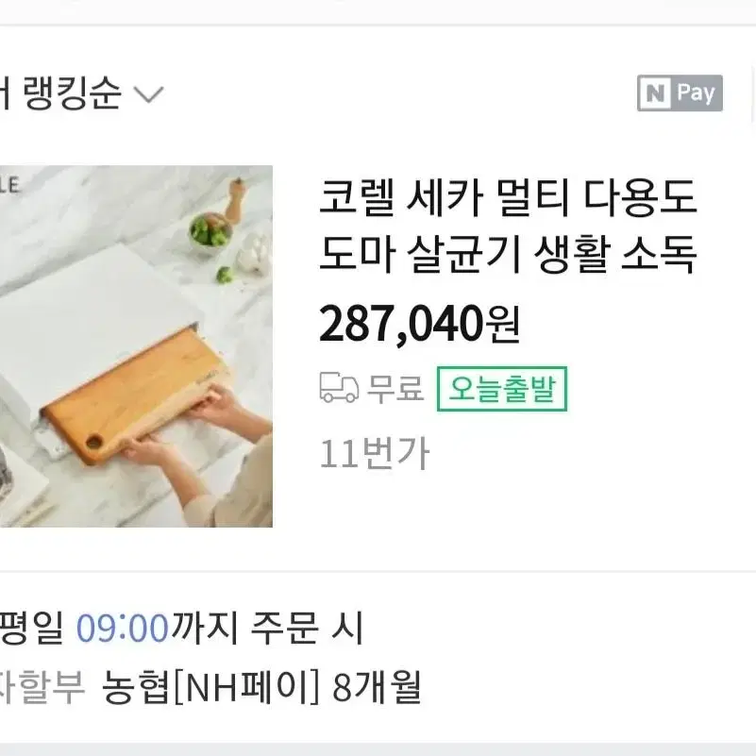The image size is (756, 756).
Task: Click the green N logo in Pay badge
Action: [655, 93]
